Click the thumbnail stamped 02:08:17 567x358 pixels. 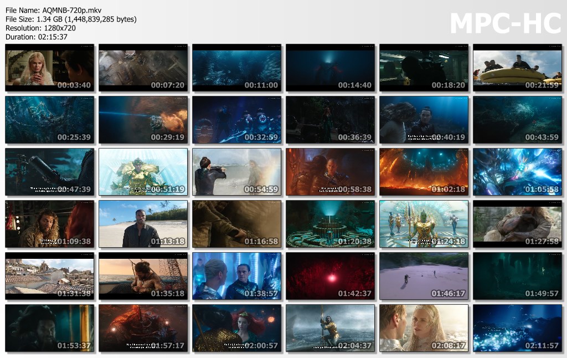424,328
